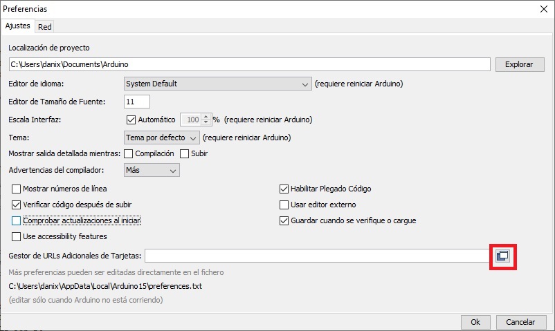Enable Use accessibility features checkbox

[17, 236]
